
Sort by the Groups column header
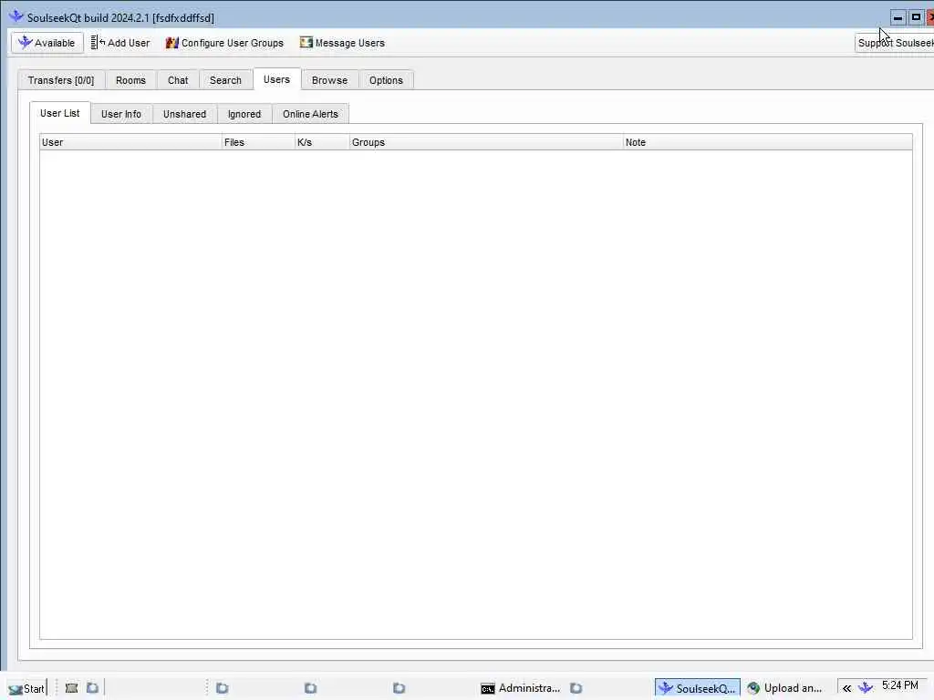point(485,142)
